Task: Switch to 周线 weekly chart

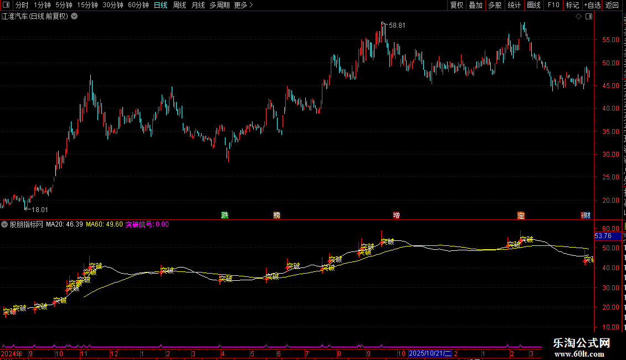Action: click(x=179, y=5)
